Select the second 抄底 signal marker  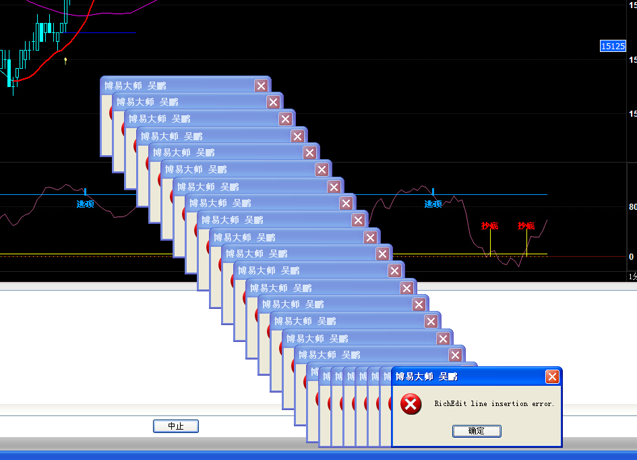tap(526, 225)
